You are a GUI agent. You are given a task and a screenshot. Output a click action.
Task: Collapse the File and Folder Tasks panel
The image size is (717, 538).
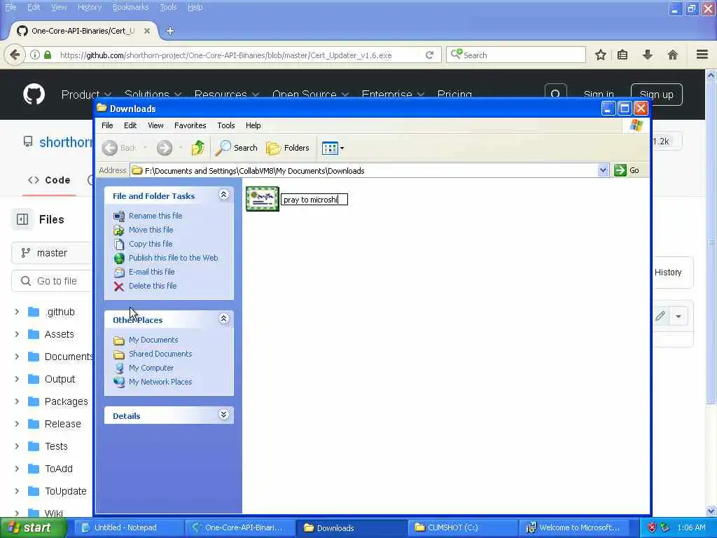pyautogui.click(x=223, y=195)
